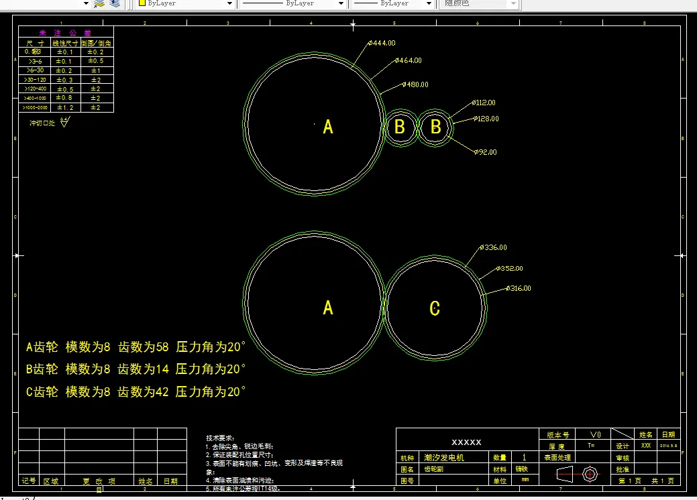The width and height of the screenshot is (697, 500).
Task: Click the 铸铁 material cell
Action: click(525, 469)
